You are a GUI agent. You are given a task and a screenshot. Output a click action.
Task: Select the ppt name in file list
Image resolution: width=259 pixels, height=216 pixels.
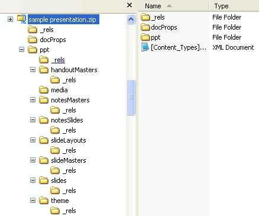(x=156, y=37)
